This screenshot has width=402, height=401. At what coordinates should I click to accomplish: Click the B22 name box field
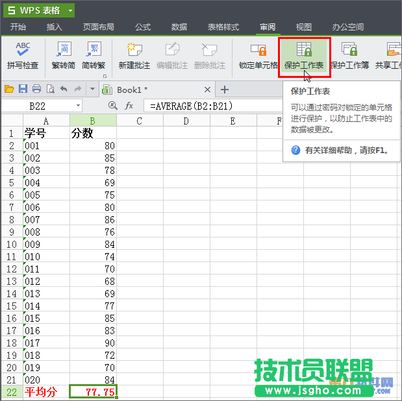pos(42,106)
